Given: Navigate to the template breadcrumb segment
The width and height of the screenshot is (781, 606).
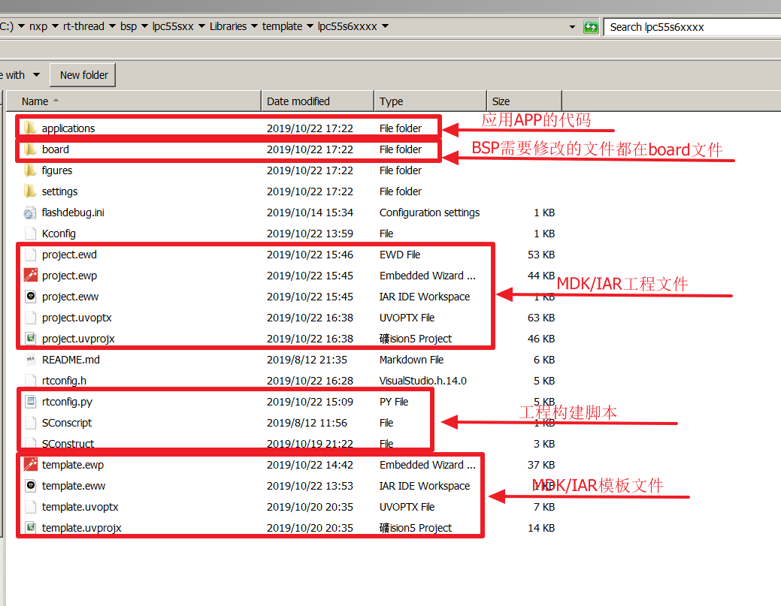Looking at the screenshot, I should tap(282, 27).
